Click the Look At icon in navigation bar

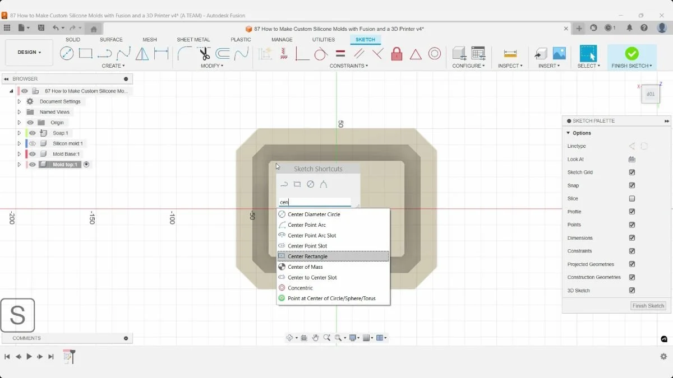304,338
